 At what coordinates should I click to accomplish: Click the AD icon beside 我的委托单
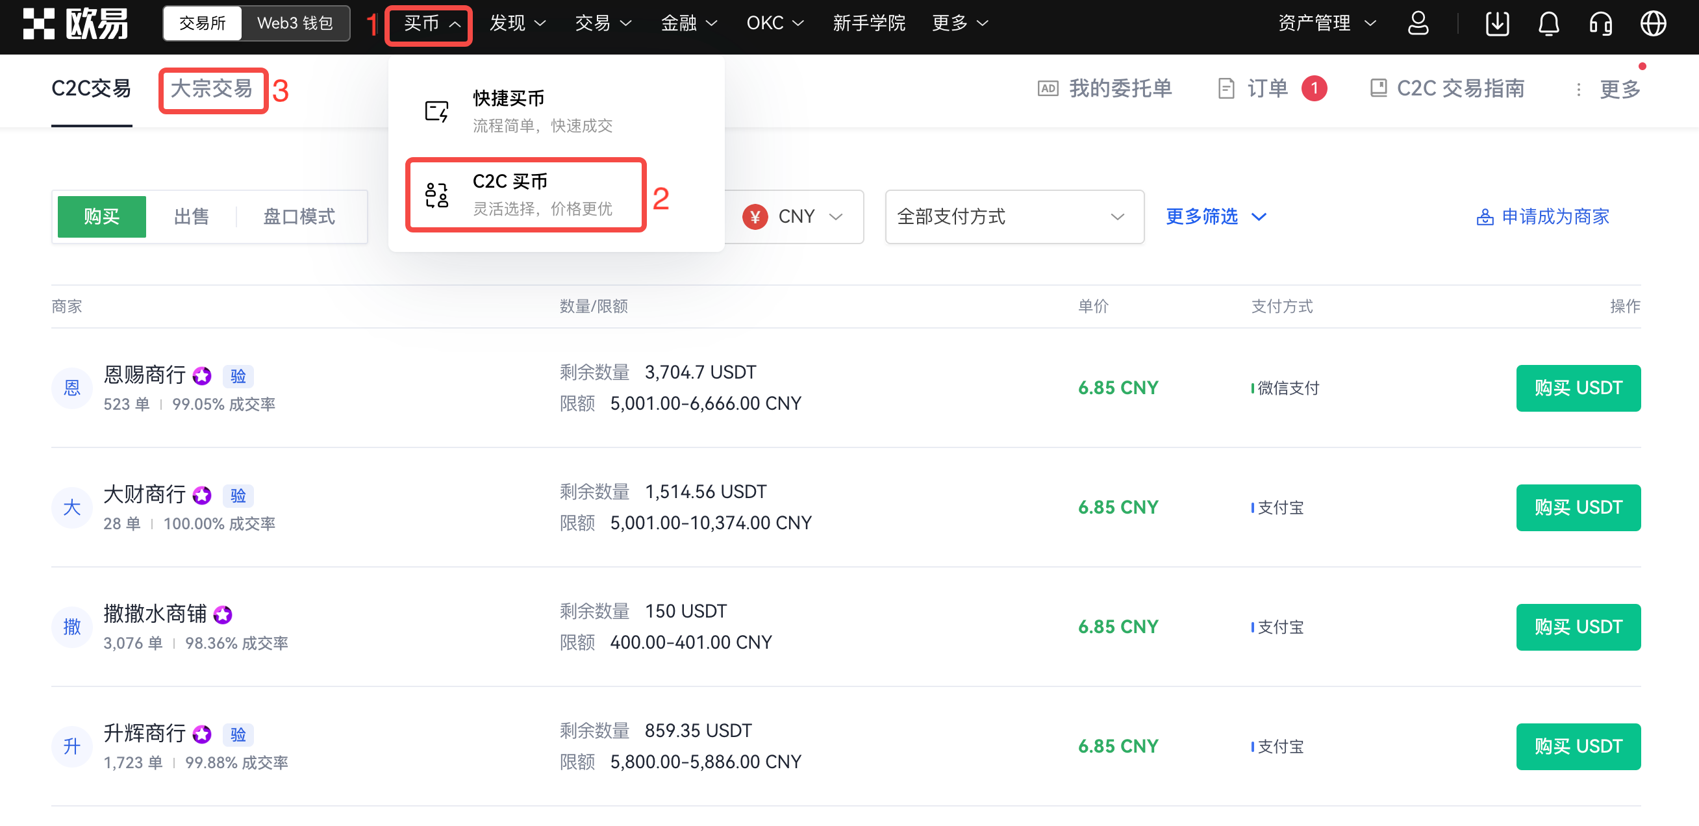[x=1048, y=88]
